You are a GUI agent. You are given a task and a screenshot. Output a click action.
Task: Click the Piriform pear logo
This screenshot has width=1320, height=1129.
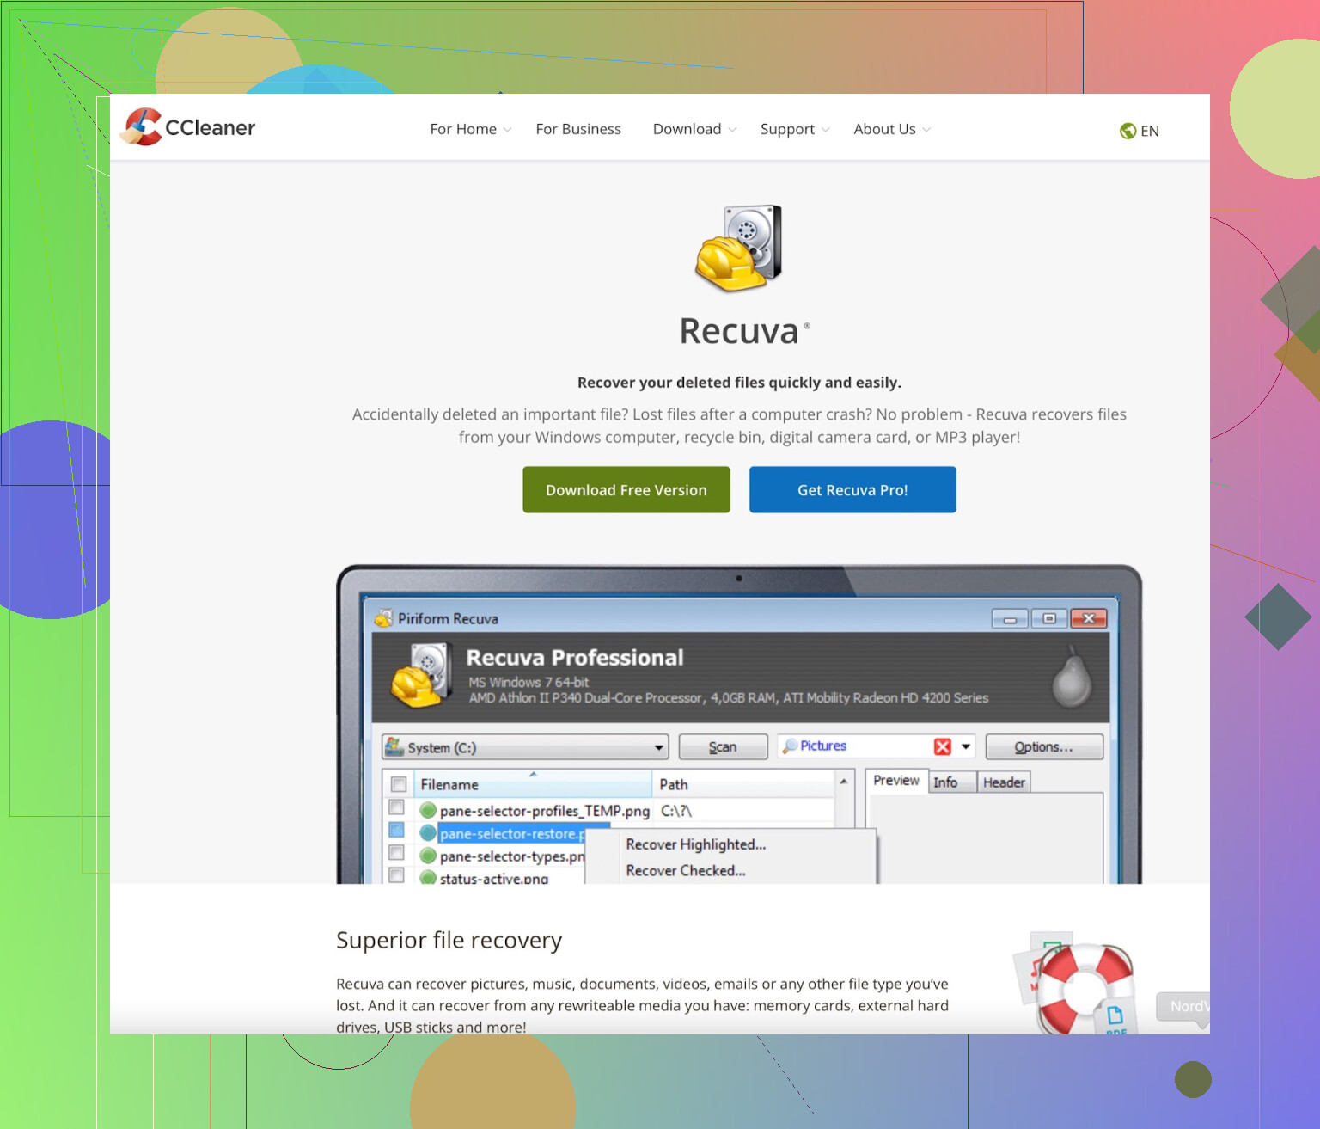tap(1072, 677)
